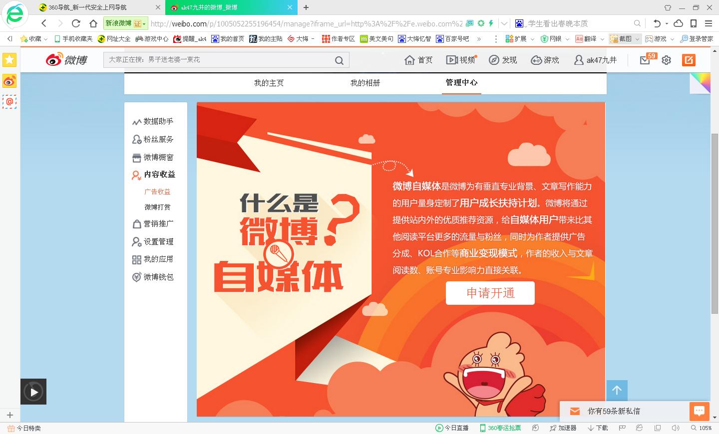The image size is (719, 434).
Task: Select 广告收益 submenu item
Action: pyautogui.click(x=157, y=192)
